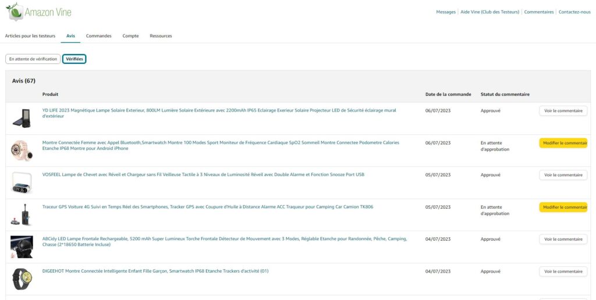The image size is (596, 300).
Task: Click the YD LIFE row's 06/07/2023 date
Action: [438, 111]
